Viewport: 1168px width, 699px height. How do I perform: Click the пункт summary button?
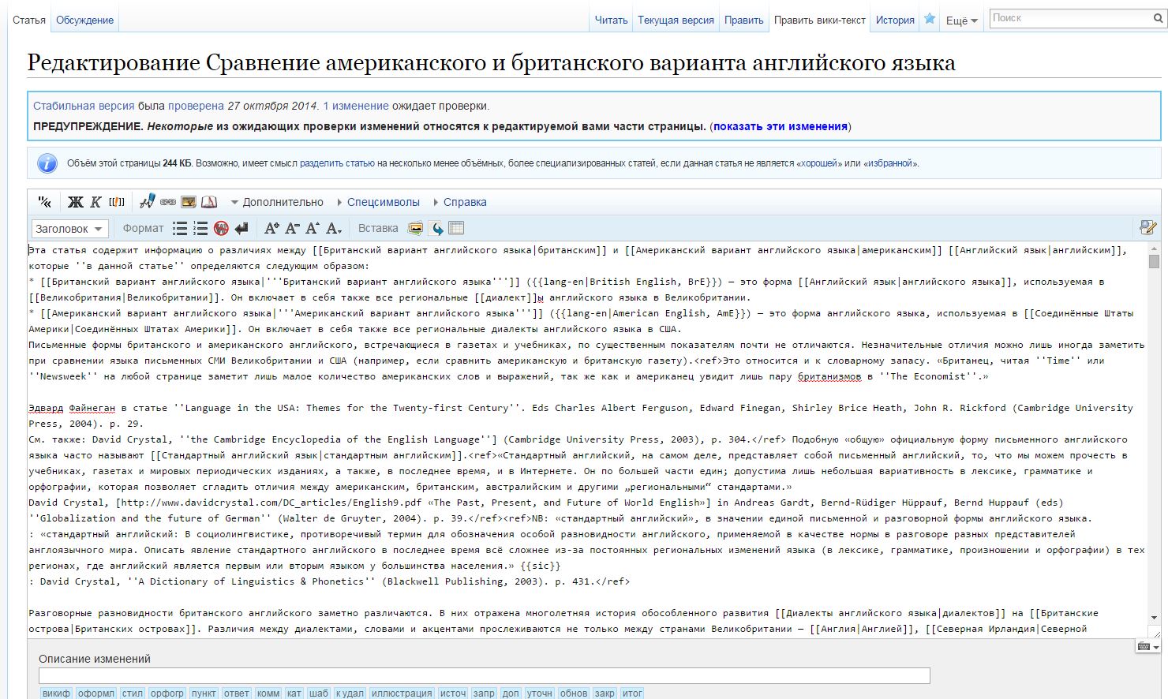tap(204, 693)
